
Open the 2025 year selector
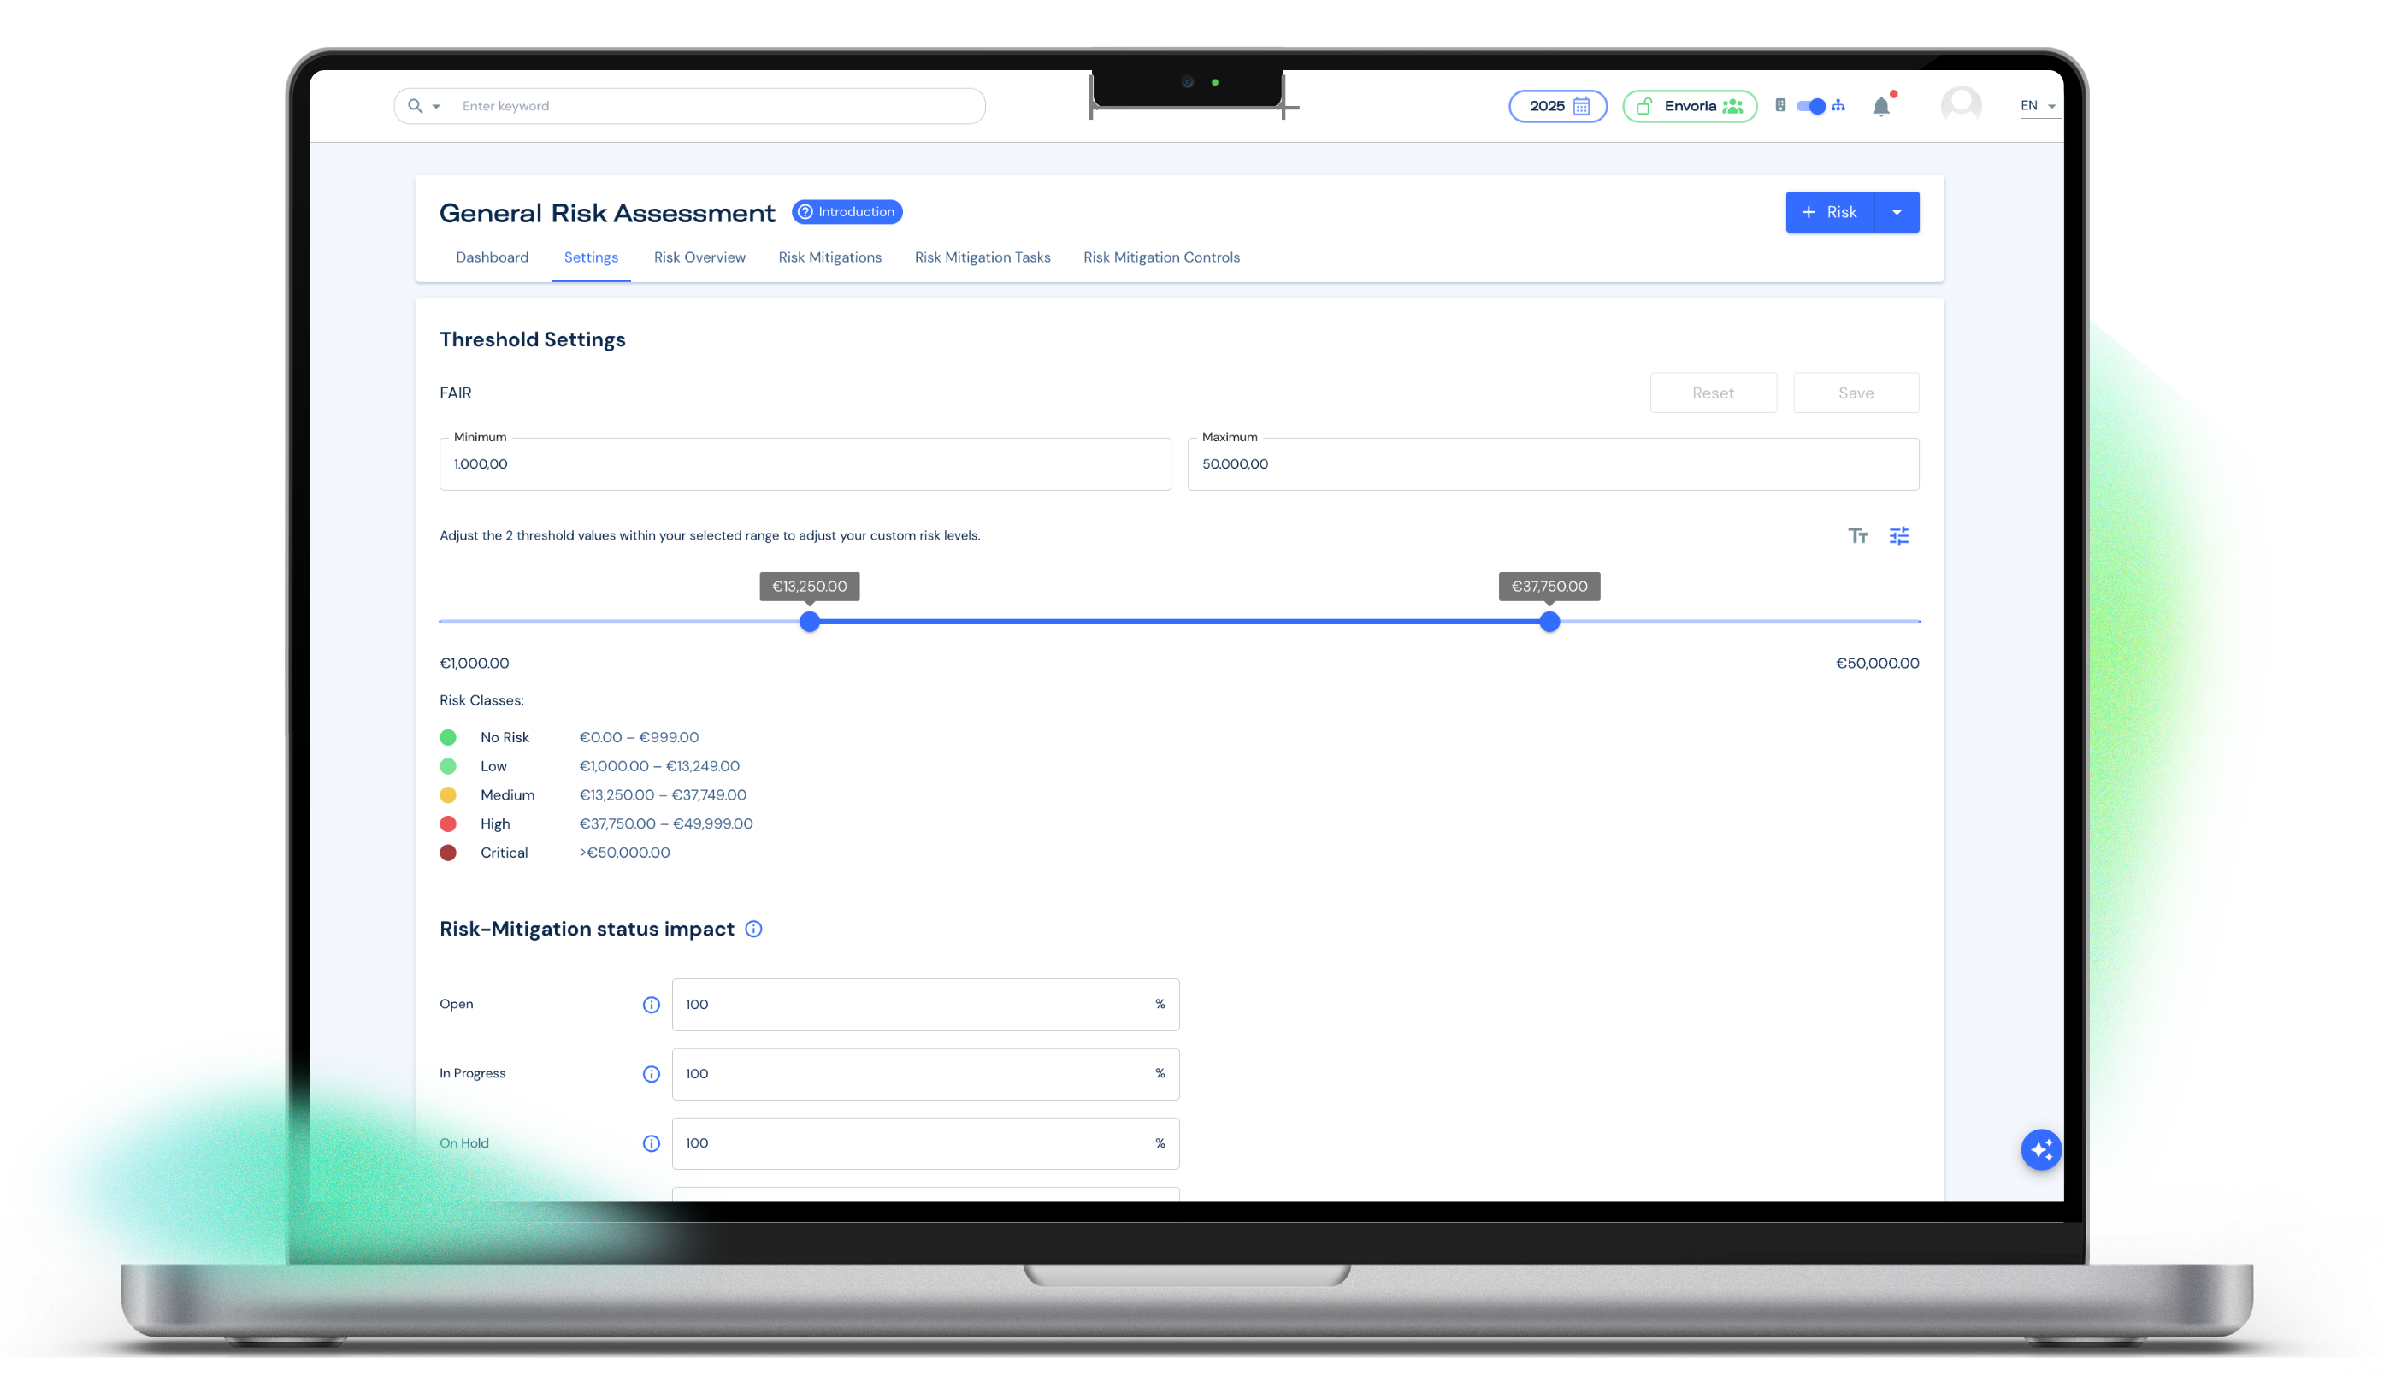pyautogui.click(x=1557, y=106)
